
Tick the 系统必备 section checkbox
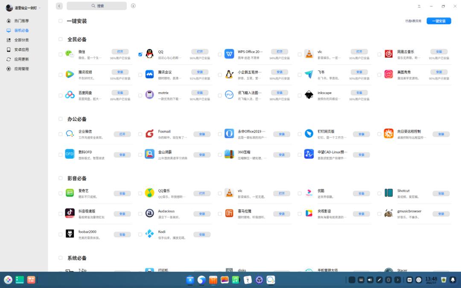click(60, 258)
